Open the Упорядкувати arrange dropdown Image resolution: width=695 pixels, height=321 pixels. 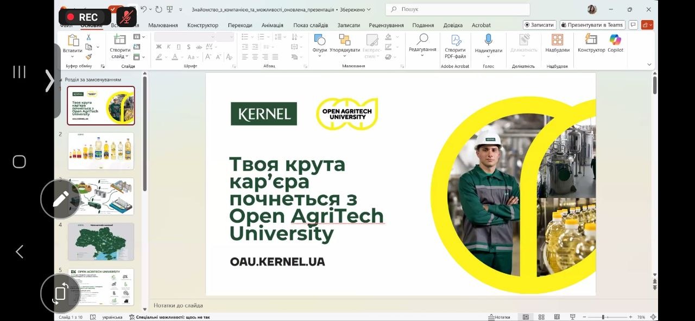click(345, 55)
